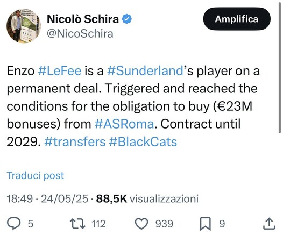The image size is (283, 235).
Task: Open Nicolò Schira's profile picture
Action: (x=24, y=26)
